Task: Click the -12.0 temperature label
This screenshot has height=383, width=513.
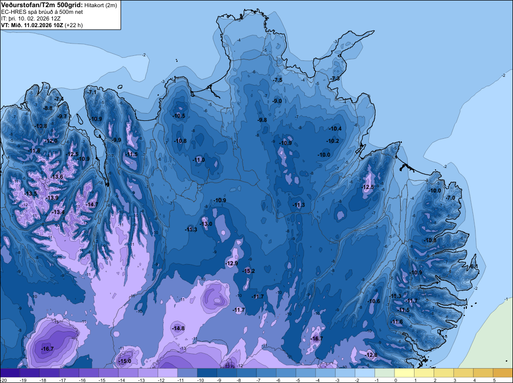Action: pos(51,141)
